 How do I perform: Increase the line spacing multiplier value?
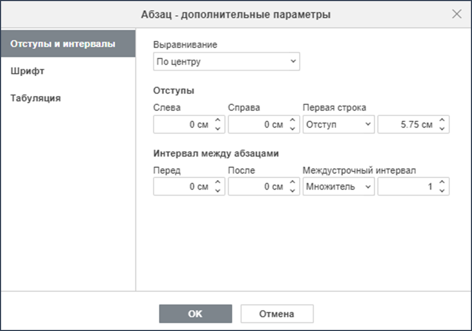pos(442,183)
